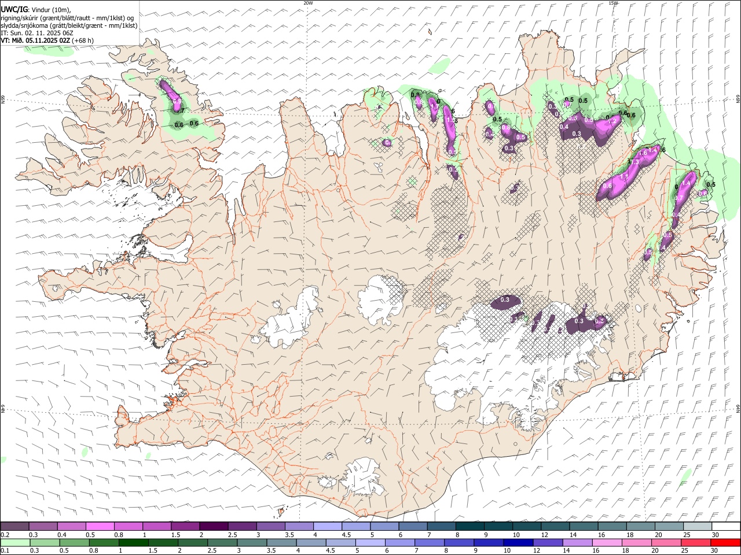Click the 0.2 label in the snow legend
741x555 pixels.
click(5, 535)
